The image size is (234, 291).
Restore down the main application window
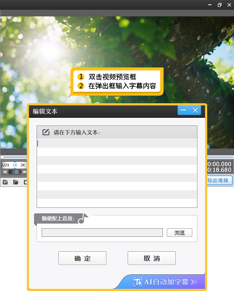click(220, 5)
